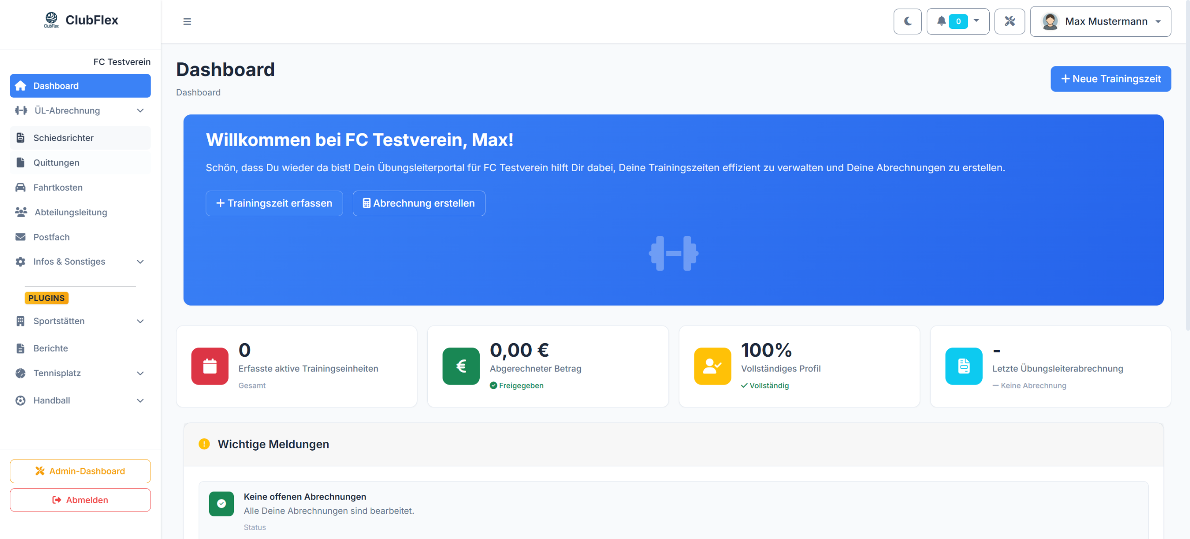Open notifications bell dropdown
Viewport: 1190px width, 539px height.
(958, 21)
